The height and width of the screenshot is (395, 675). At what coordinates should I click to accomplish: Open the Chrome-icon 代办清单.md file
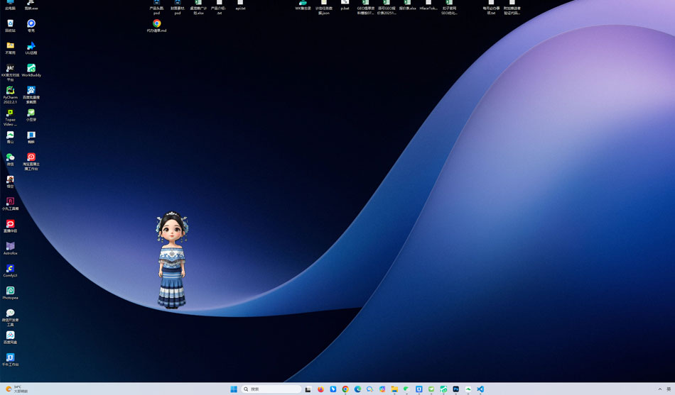[x=157, y=26]
